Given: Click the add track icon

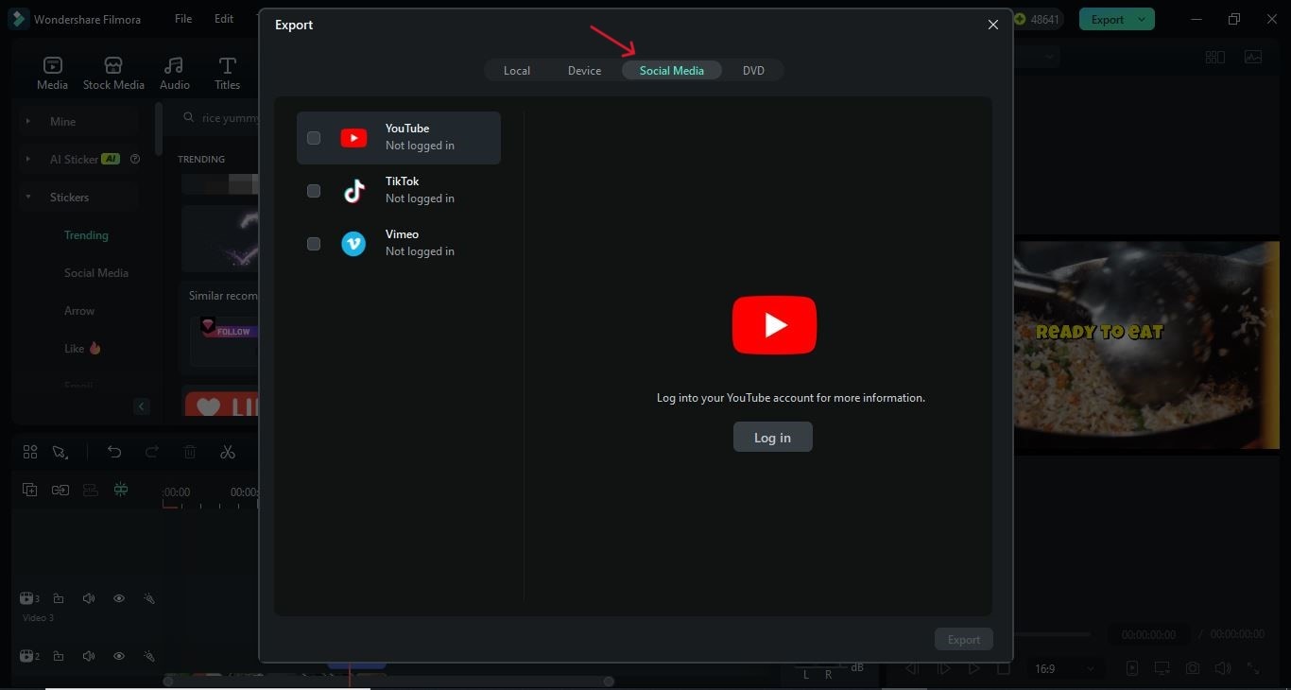Looking at the screenshot, I should tap(30, 490).
